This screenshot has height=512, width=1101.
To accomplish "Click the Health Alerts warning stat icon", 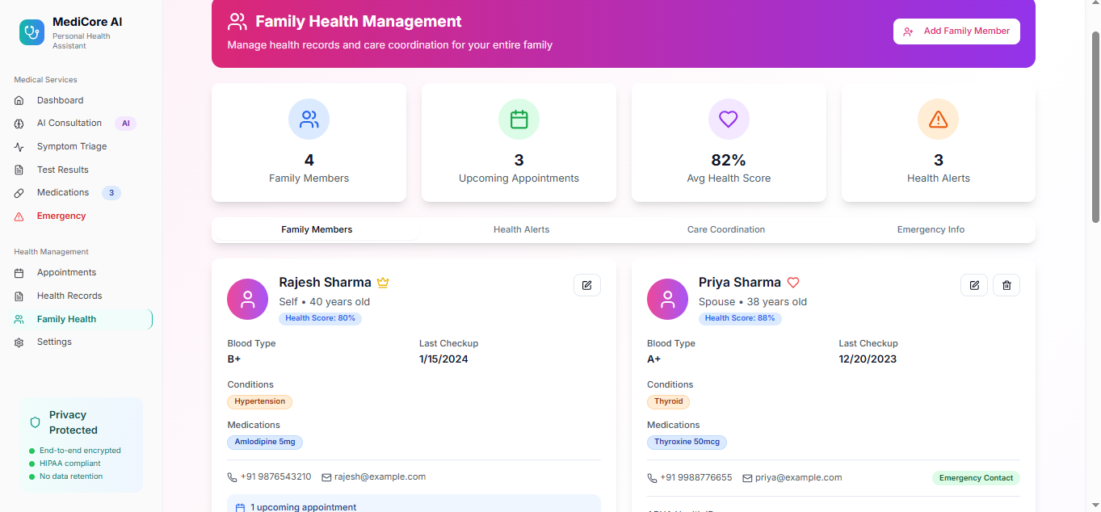I will point(938,120).
